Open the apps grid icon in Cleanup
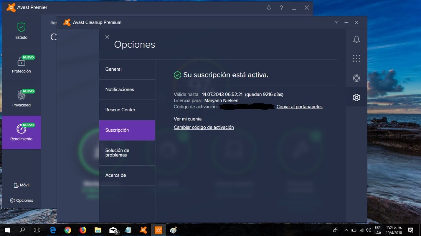The height and width of the screenshot is (236, 421). pos(356,58)
